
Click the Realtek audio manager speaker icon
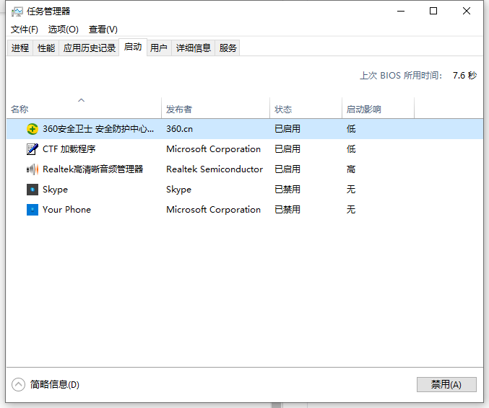coord(33,169)
